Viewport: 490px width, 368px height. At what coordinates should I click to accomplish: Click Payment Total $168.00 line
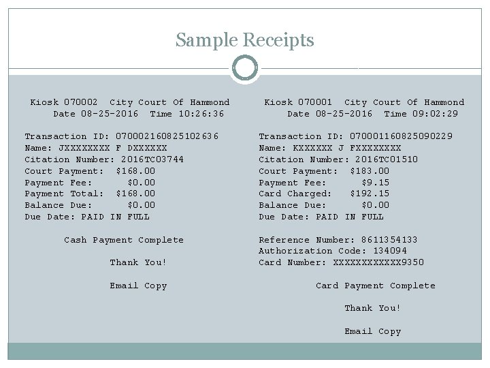(x=90, y=194)
